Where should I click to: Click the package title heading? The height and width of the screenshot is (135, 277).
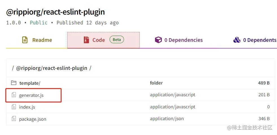tap(56, 12)
